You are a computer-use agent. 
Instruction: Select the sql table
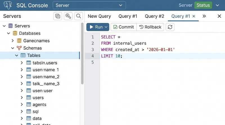click(x=36, y=112)
